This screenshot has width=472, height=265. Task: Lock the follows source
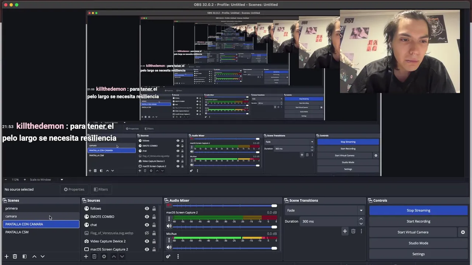point(154,209)
